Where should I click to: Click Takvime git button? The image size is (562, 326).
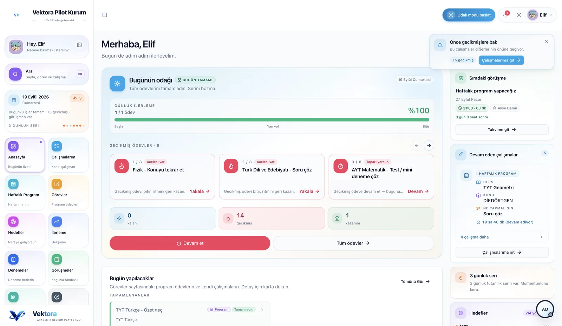point(502,130)
